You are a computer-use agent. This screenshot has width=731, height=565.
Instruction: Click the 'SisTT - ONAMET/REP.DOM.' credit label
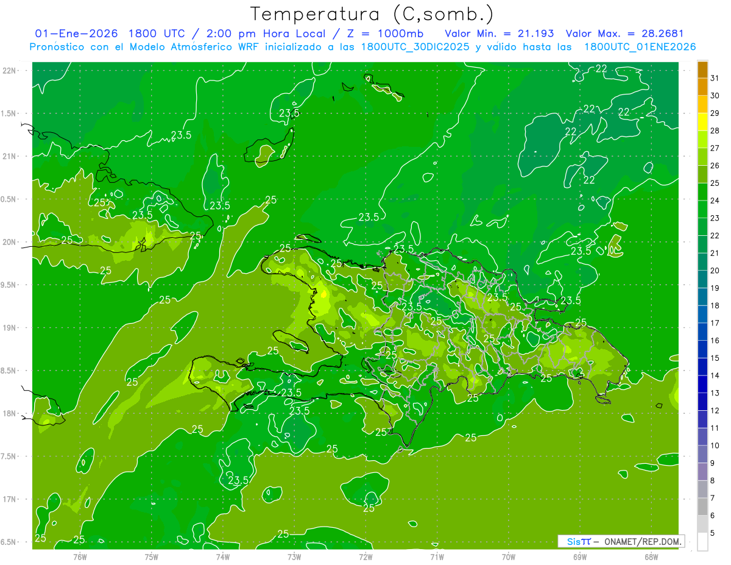(622, 541)
